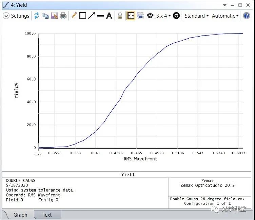Toggle the window lock icon
Image resolution: width=255 pixels, height=220 pixels.
coord(120,16)
